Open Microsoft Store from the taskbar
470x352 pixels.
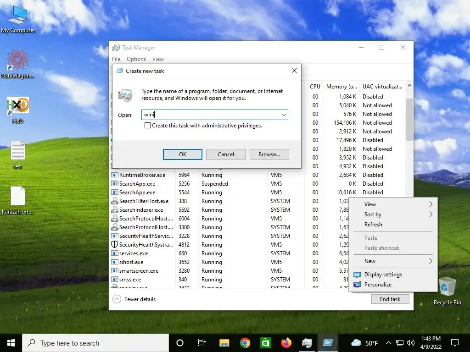[x=266, y=343]
